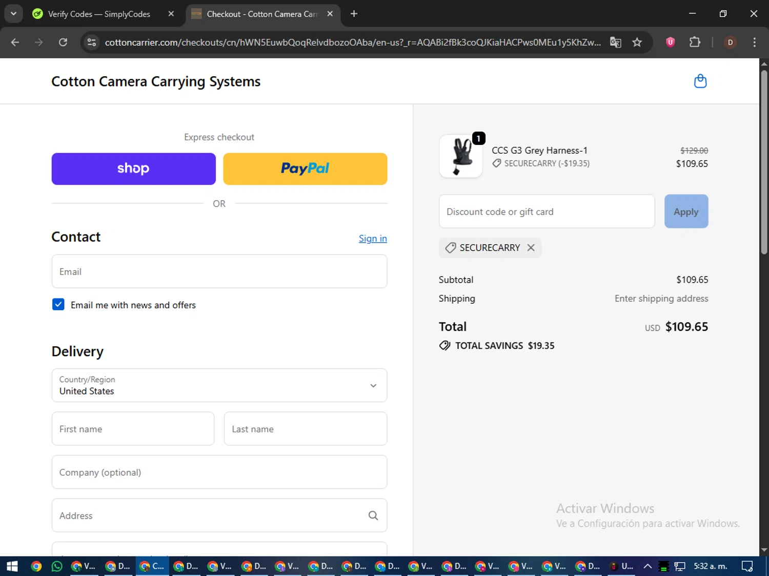Click the Address input field

pyautogui.click(x=219, y=516)
